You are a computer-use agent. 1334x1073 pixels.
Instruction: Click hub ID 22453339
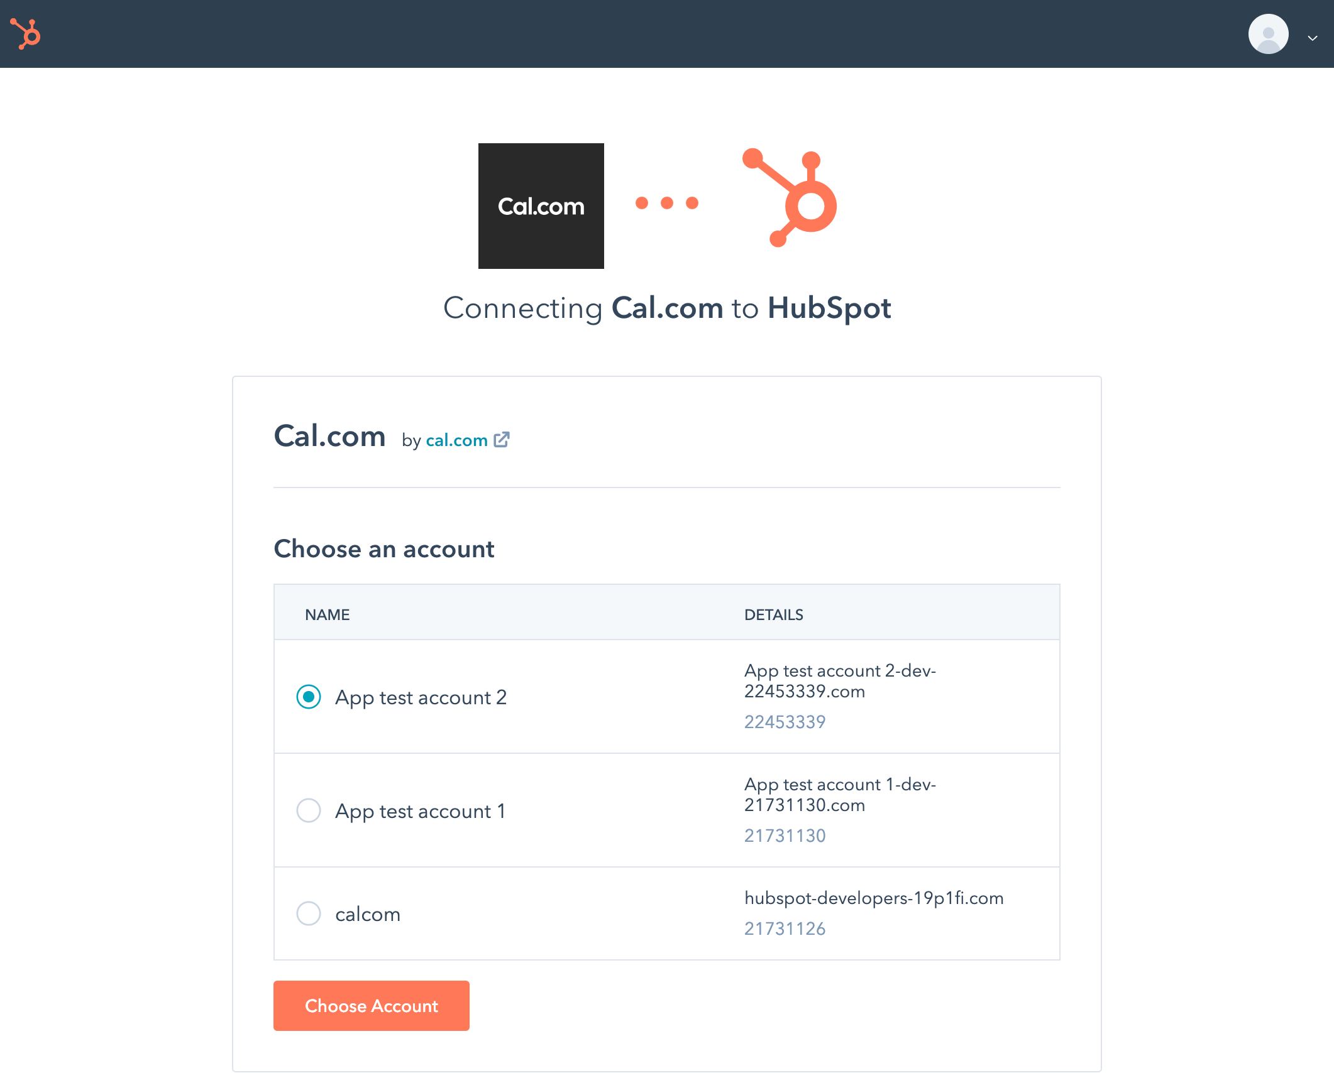785,722
